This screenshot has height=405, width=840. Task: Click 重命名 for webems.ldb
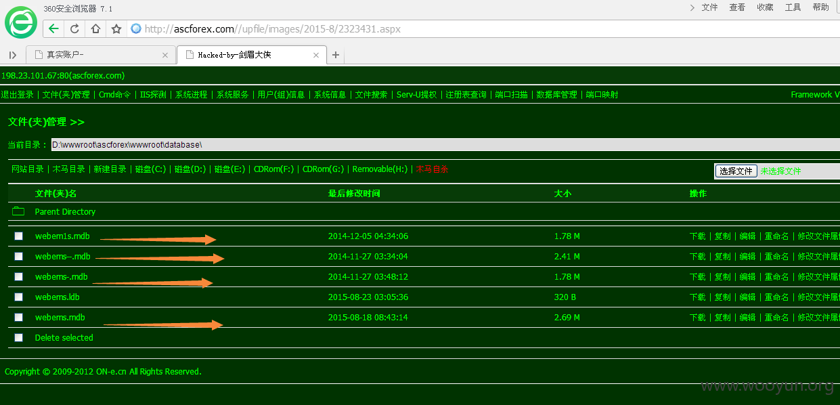(x=777, y=297)
